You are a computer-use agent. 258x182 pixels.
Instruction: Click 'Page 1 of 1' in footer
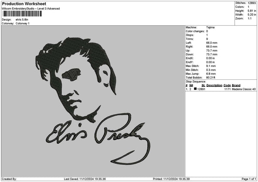coord(249,179)
